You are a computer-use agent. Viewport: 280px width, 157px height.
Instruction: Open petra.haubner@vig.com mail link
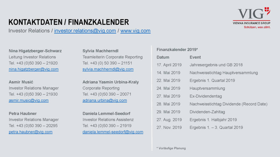click(x=31, y=132)
